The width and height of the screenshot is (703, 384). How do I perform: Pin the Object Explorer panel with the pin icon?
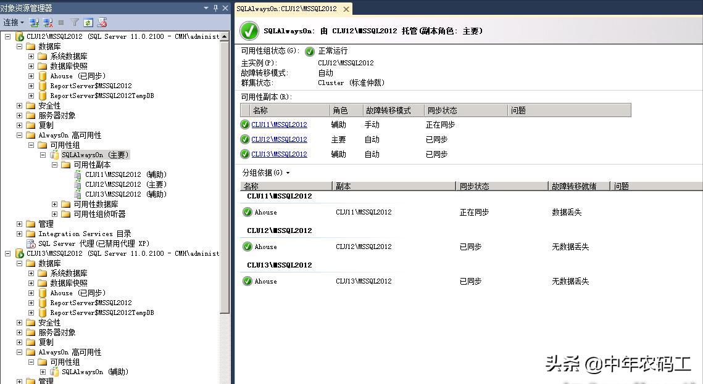click(214, 8)
